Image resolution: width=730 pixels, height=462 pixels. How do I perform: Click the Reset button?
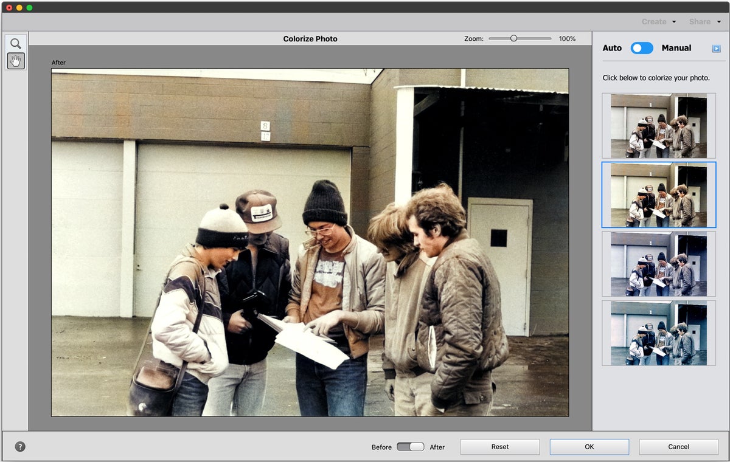pyautogui.click(x=500, y=447)
